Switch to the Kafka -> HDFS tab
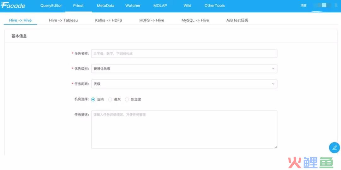The height and width of the screenshot is (170, 341). (109, 20)
